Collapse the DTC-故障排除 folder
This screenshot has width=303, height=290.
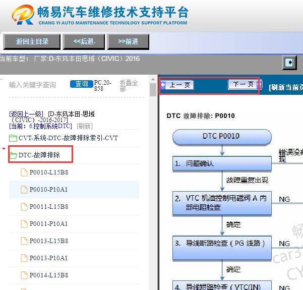click(x=39, y=155)
